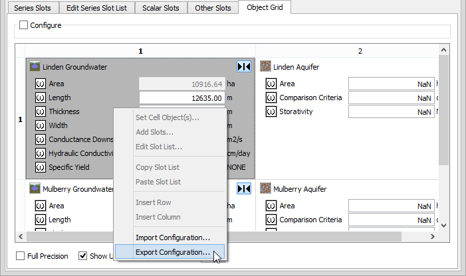Click the Mulberry Aquifer object icon
The height and width of the screenshot is (276, 466).
click(266, 188)
